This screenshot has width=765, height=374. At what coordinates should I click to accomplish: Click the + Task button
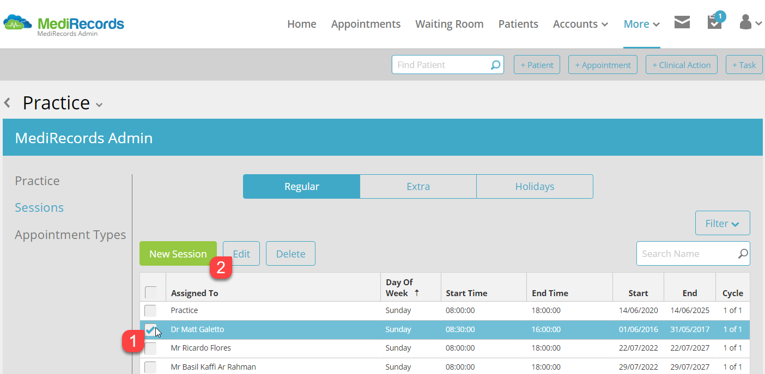click(x=744, y=65)
